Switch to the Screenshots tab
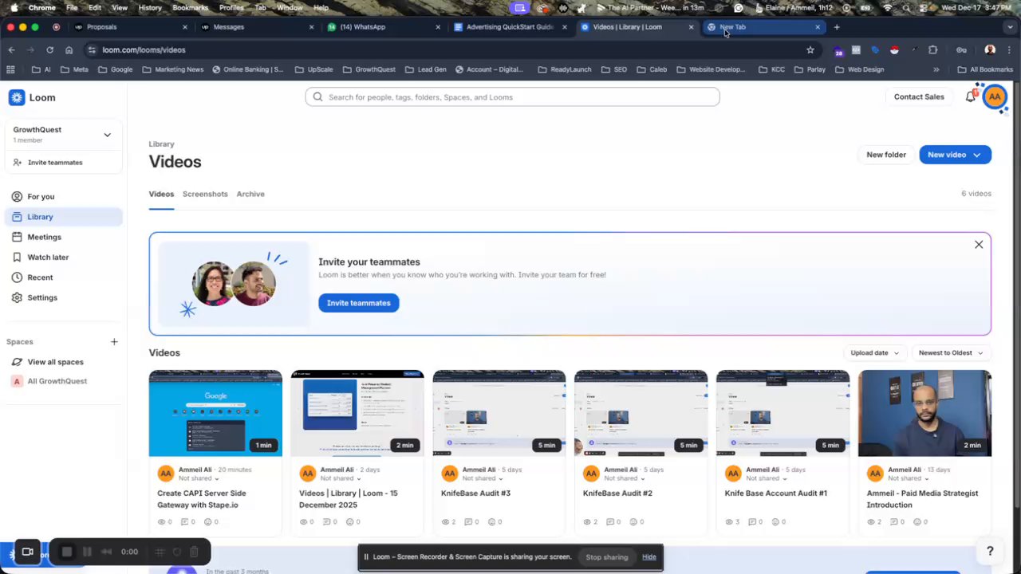Image resolution: width=1021 pixels, height=574 pixels. coord(205,194)
